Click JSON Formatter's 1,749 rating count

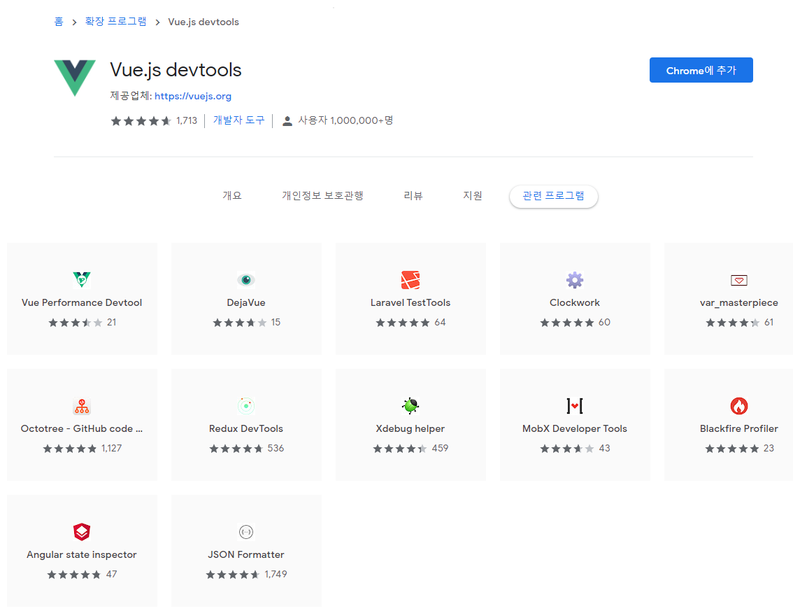pyautogui.click(x=276, y=575)
